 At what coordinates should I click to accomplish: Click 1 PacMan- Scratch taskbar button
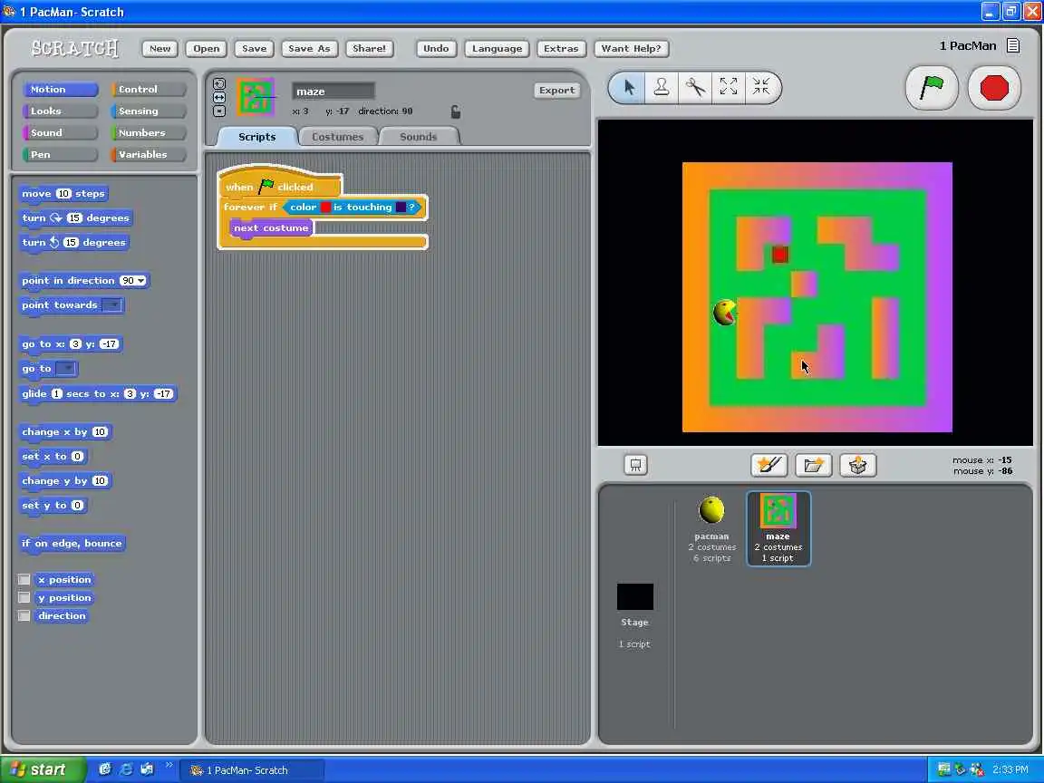pyautogui.click(x=253, y=770)
